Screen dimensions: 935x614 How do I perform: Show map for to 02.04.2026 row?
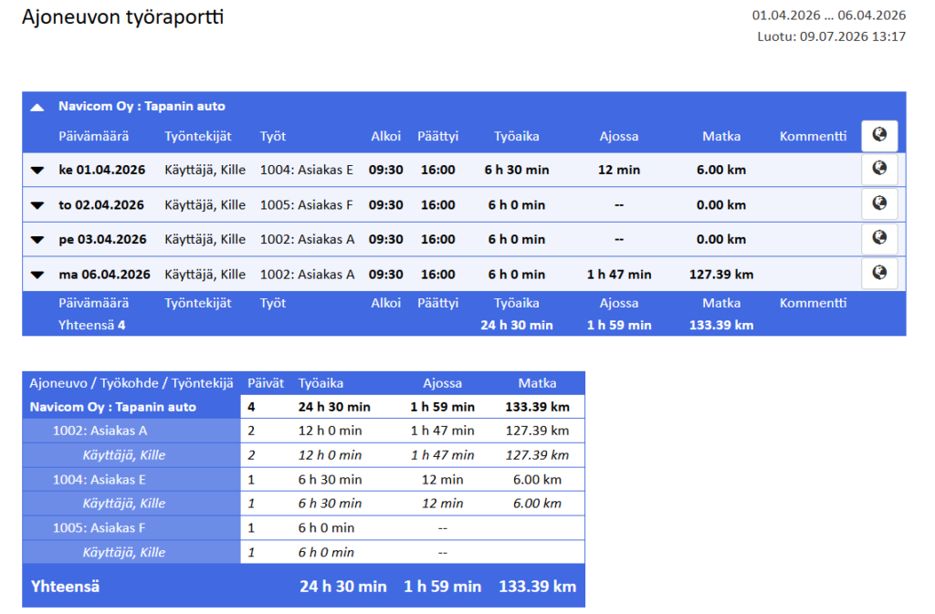point(879,204)
